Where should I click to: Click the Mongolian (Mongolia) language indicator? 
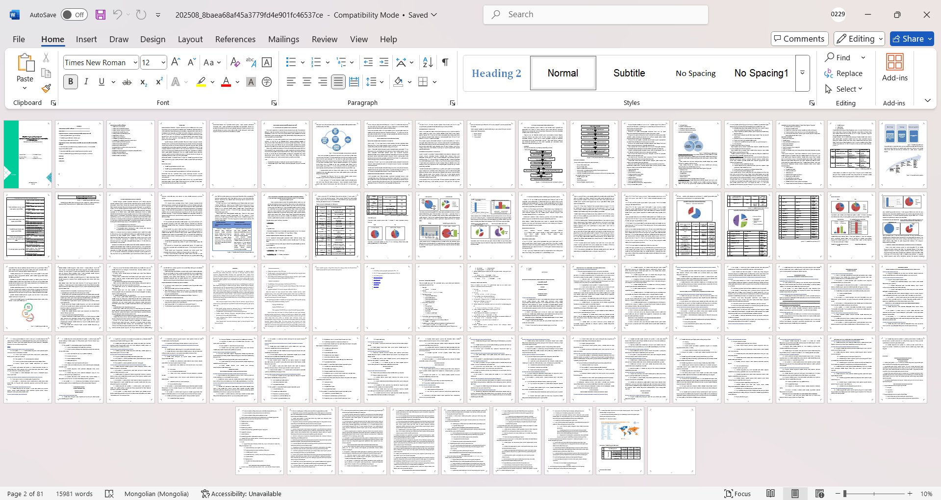point(156,494)
